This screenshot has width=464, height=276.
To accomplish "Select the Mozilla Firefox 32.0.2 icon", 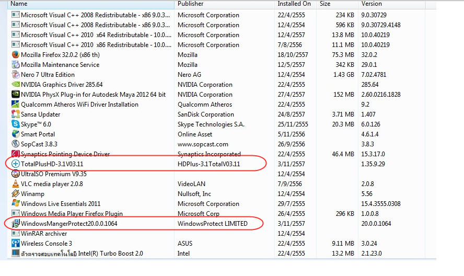I will [15, 55].
